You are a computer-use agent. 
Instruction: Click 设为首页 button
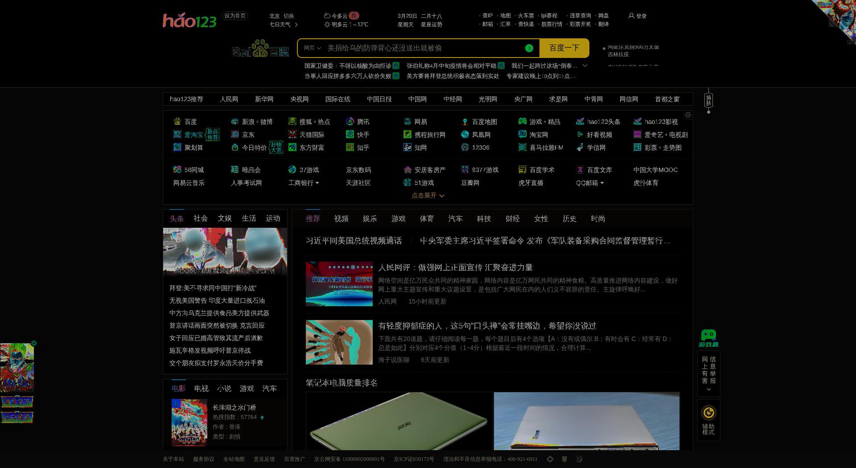point(235,16)
